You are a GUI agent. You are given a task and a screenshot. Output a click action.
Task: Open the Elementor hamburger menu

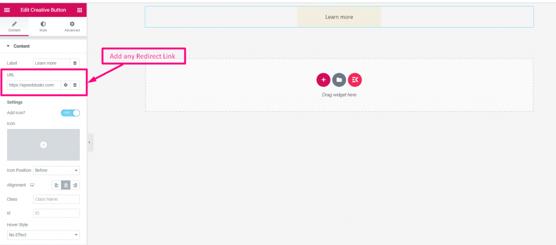[x=7, y=10]
